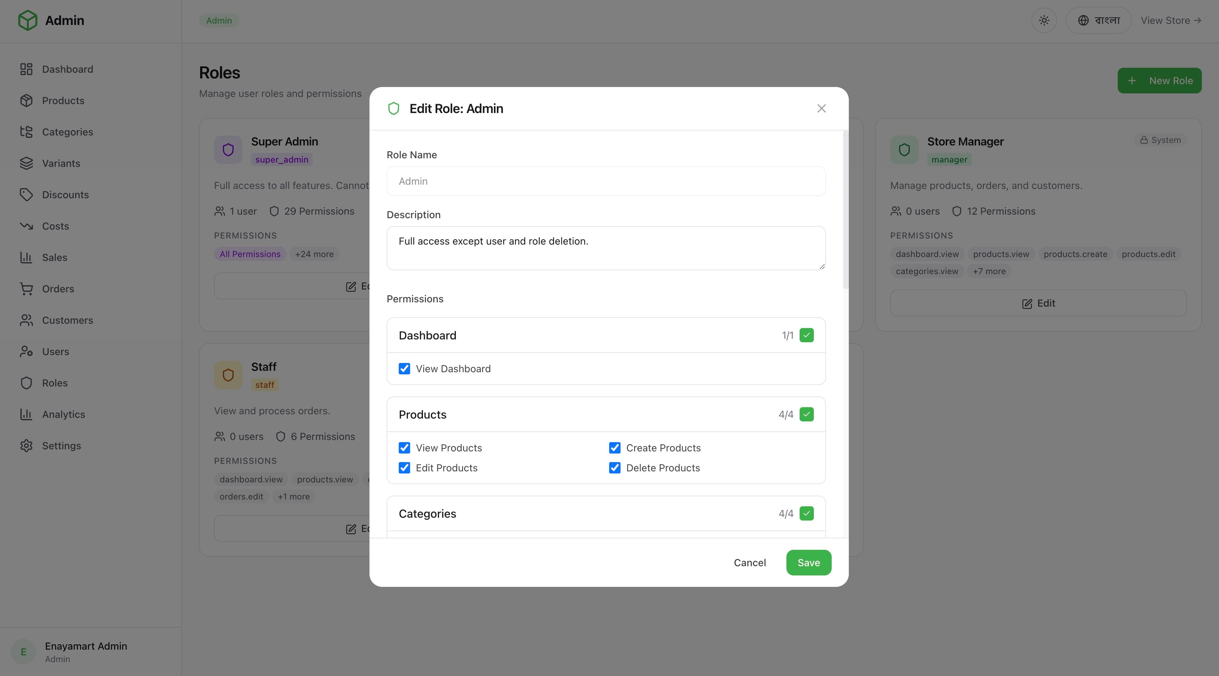
Task: Edit the Store Manager role
Action: pyautogui.click(x=1038, y=303)
